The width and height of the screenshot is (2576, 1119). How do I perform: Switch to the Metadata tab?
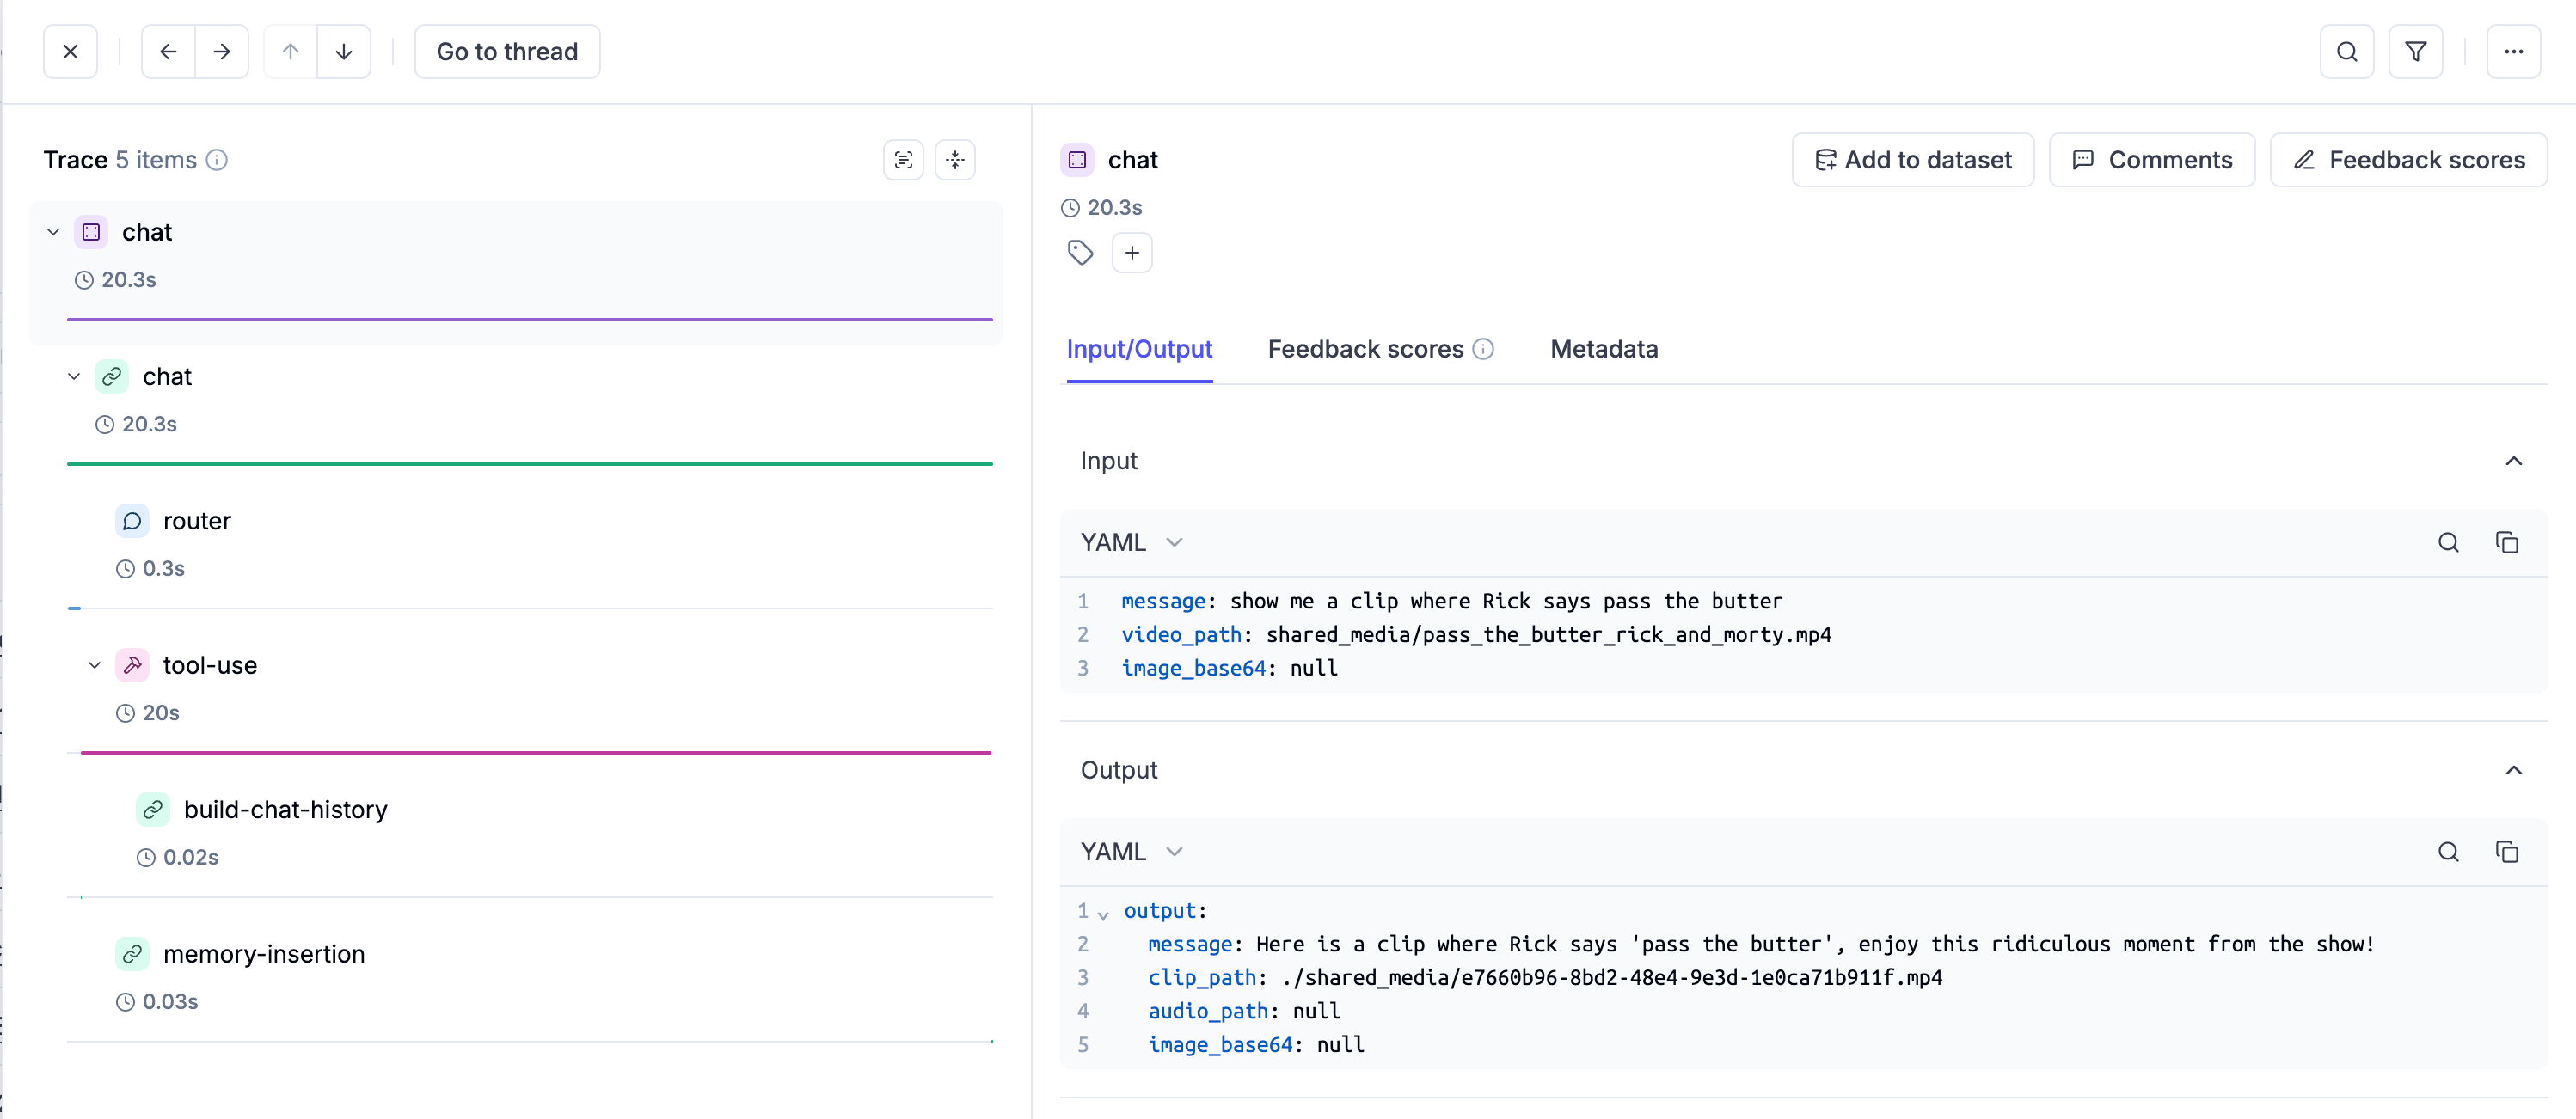point(1603,350)
